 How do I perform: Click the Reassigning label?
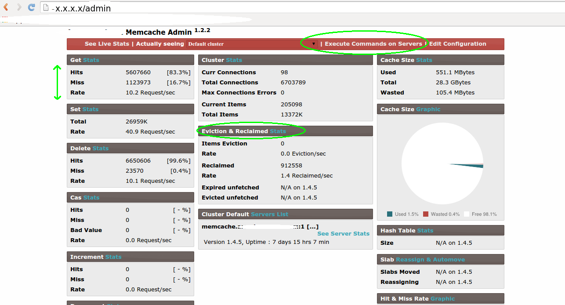pos(399,282)
